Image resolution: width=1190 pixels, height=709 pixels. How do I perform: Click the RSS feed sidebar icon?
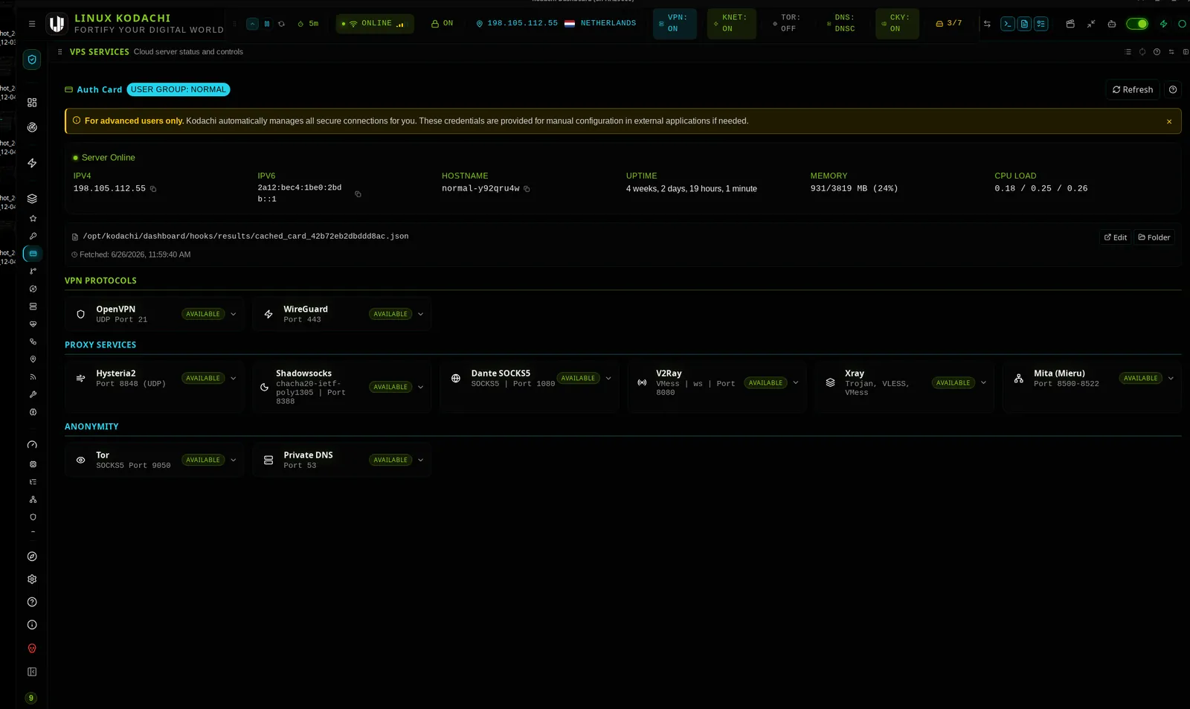tap(33, 377)
